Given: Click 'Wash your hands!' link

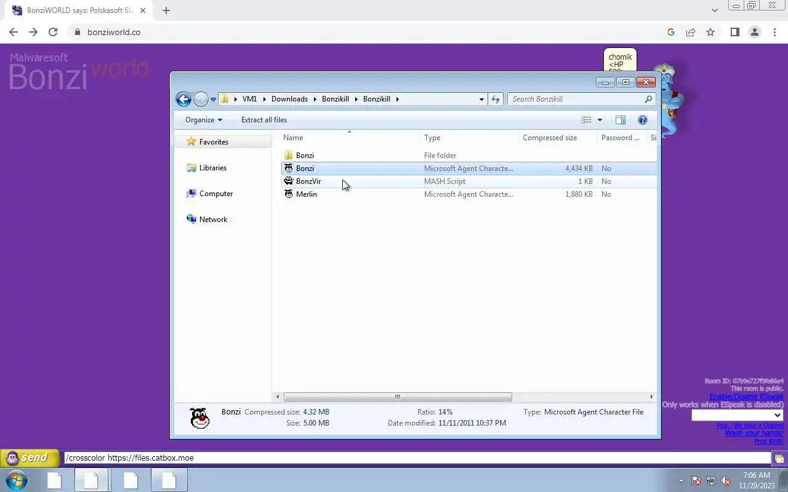Looking at the screenshot, I should (x=754, y=433).
